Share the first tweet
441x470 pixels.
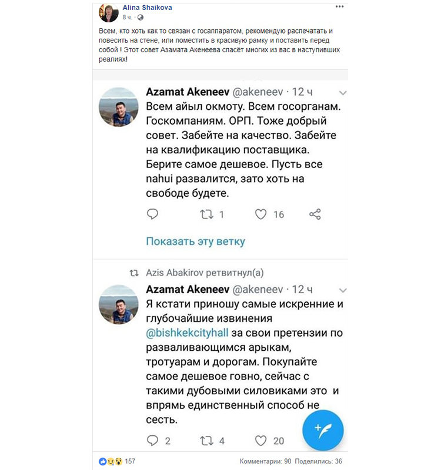[315, 214]
